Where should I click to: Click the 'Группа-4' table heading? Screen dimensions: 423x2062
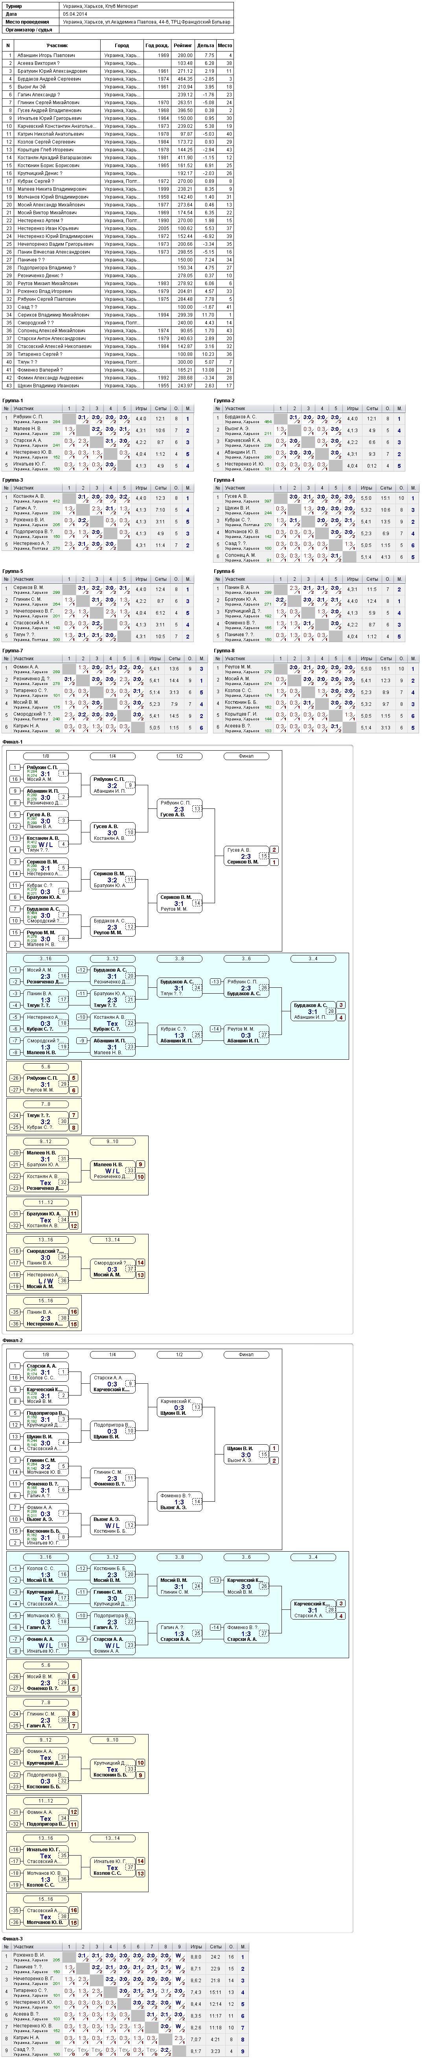[x=224, y=480]
